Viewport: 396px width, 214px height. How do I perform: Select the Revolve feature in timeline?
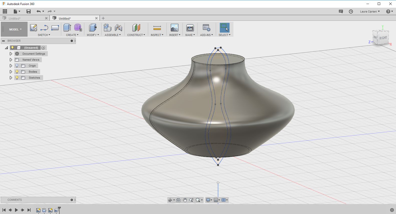coord(44,210)
